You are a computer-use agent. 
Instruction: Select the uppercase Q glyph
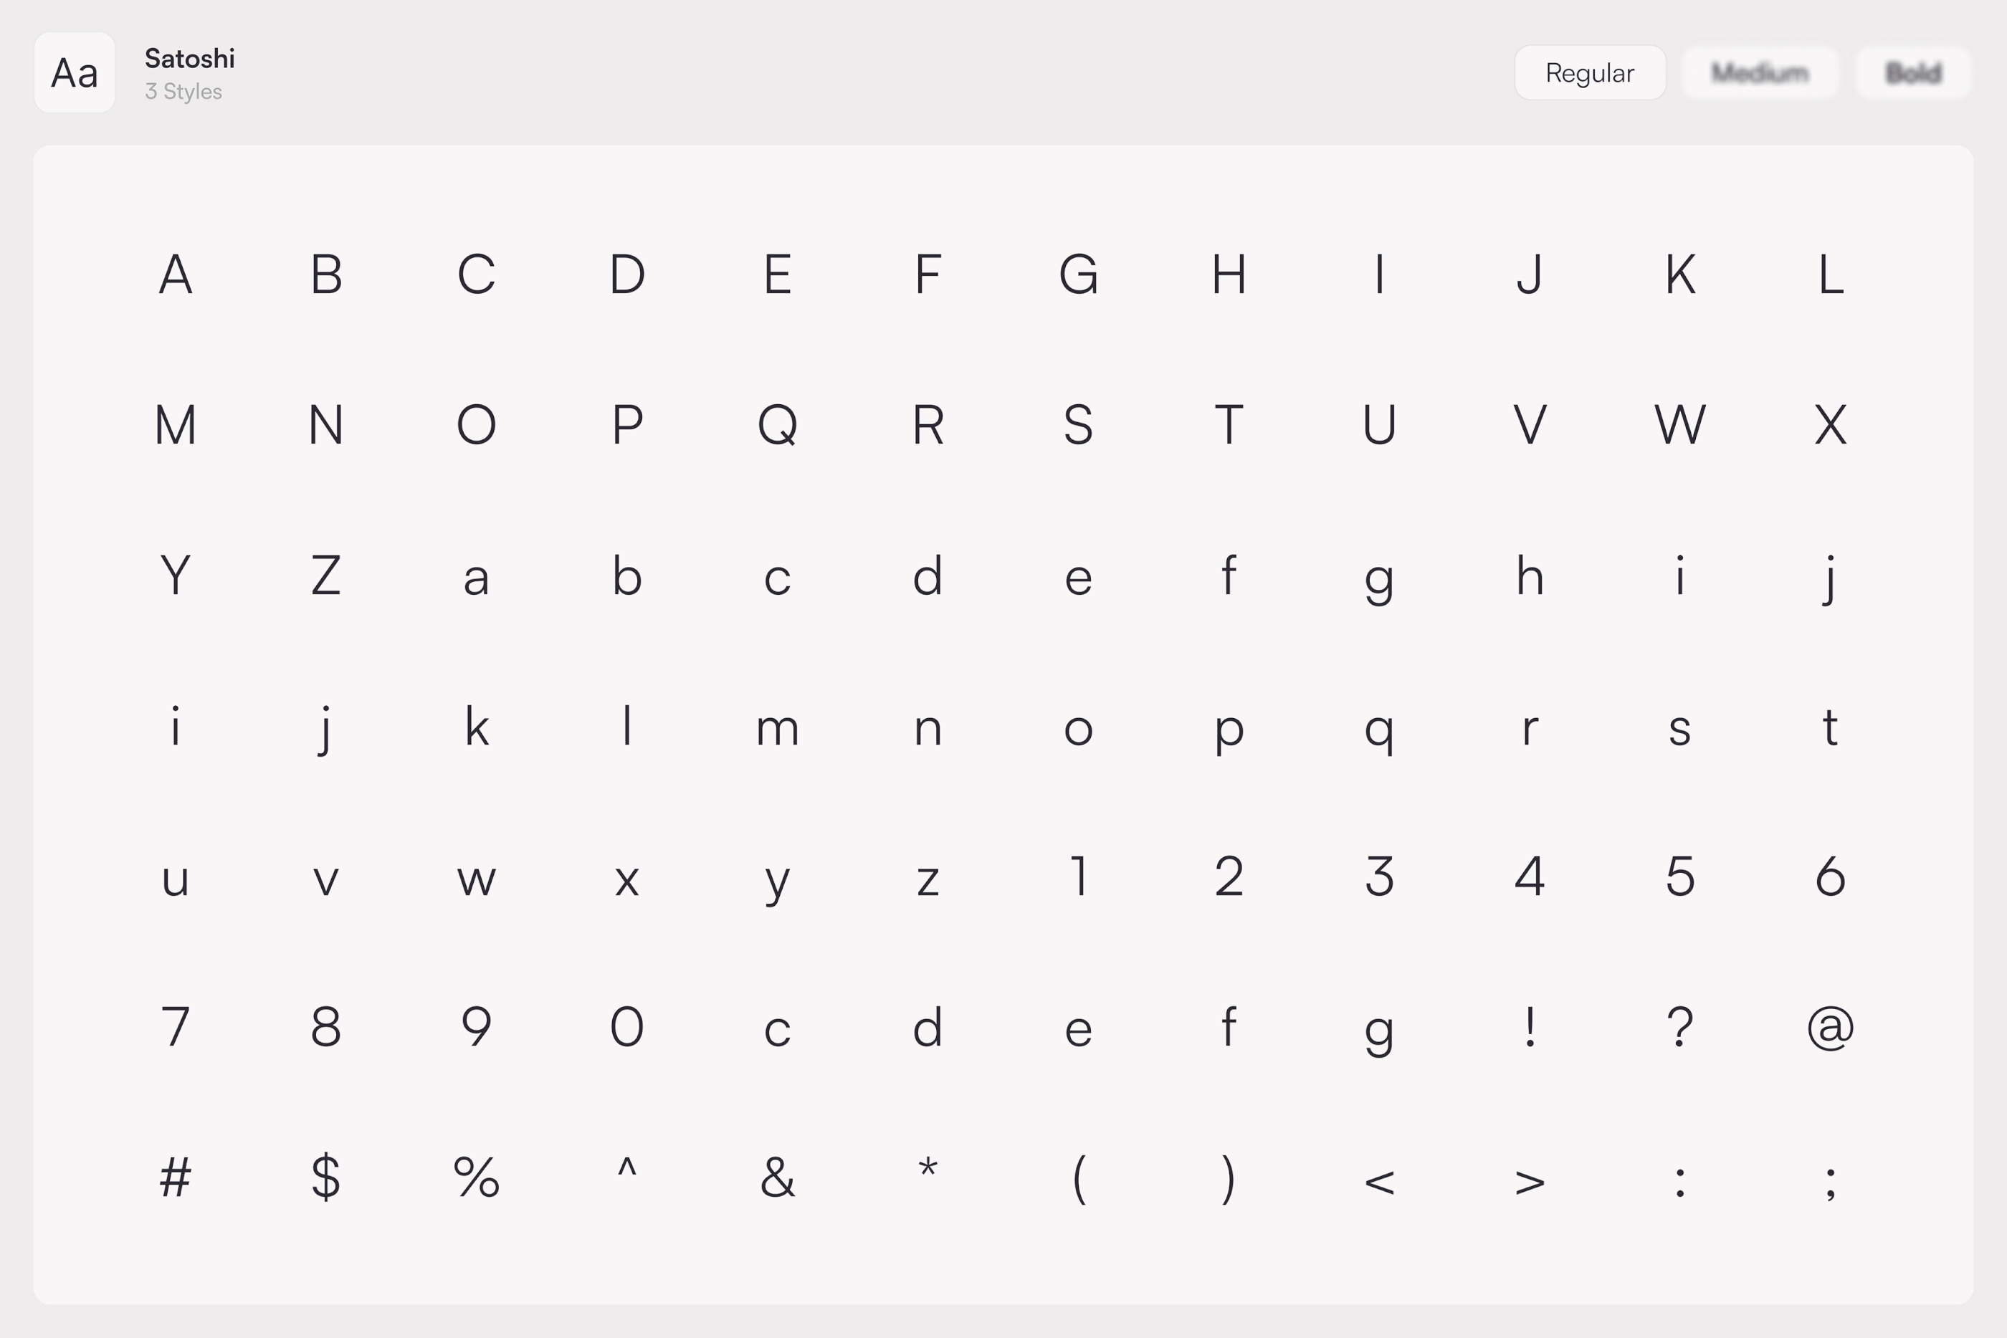pyautogui.click(x=778, y=425)
